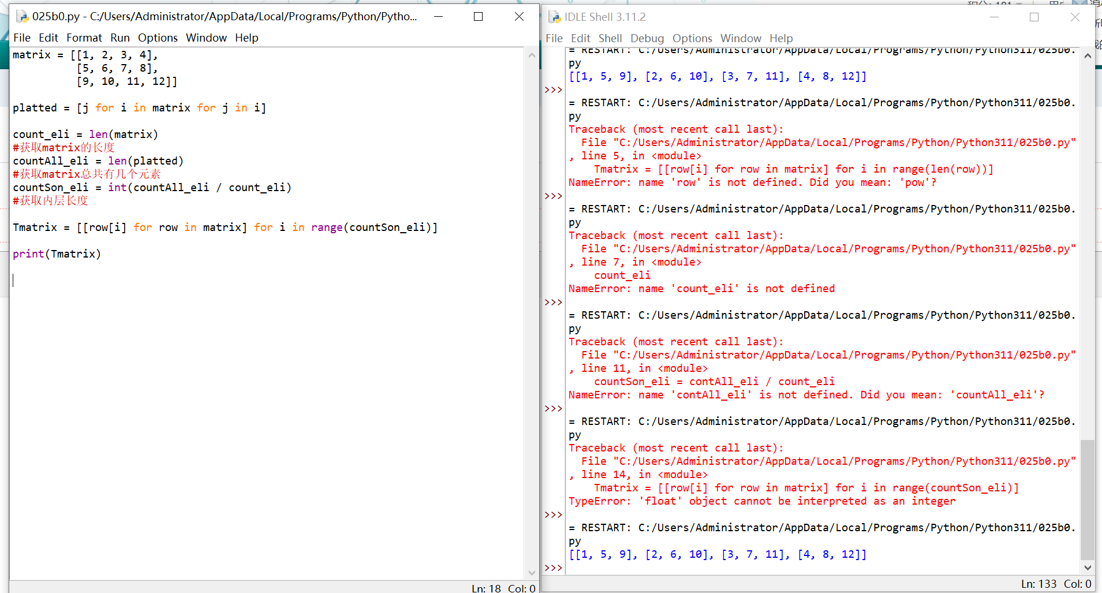Click editor scrollbar down arrow
1102x593 pixels.
click(x=532, y=573)
